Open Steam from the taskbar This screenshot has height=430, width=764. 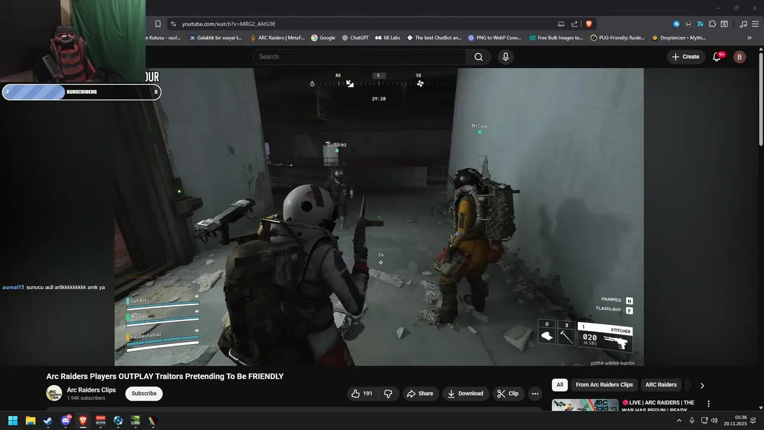coord(48,420)
